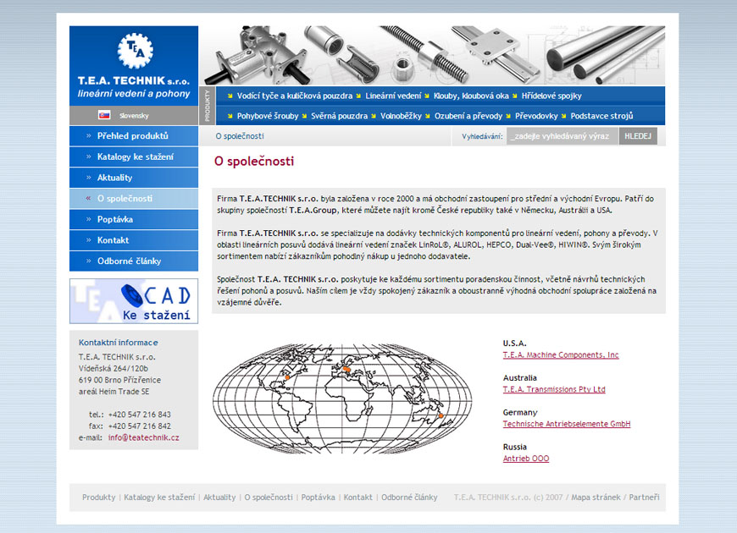Click the yellow arrow before Vodící tyče
The width and height of the screenshot is (737, 533).
[230, 96]
